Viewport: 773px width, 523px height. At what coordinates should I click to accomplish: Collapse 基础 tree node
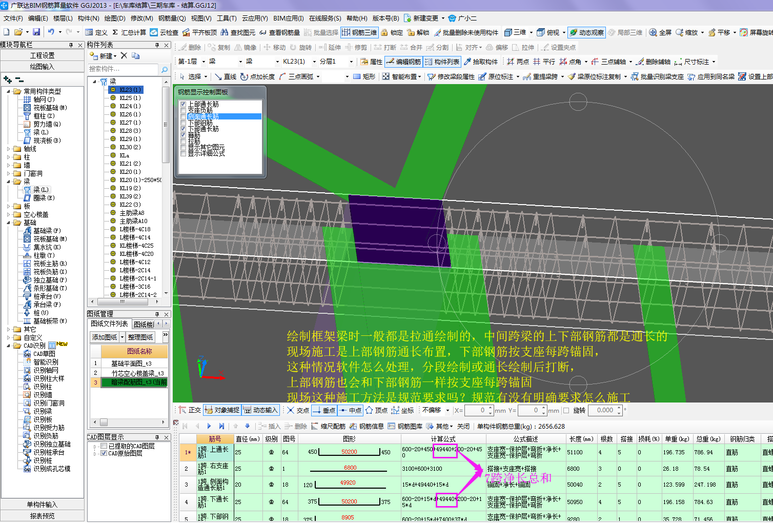[9, 223]
